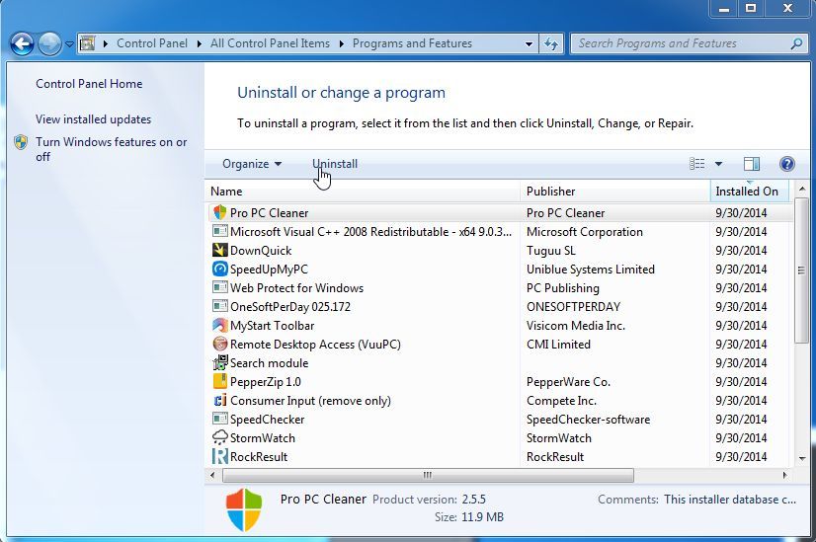Click the horizontal scrollbar thumb
Viewport: 816px width, 542px height.
pyautogui.click(x=428, y=475)
